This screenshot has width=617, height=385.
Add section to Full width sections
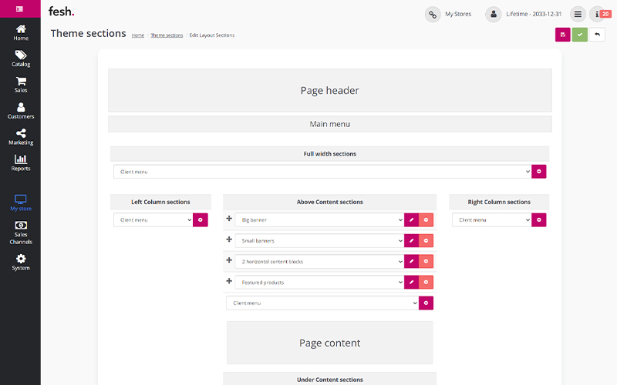pos(539,172)
